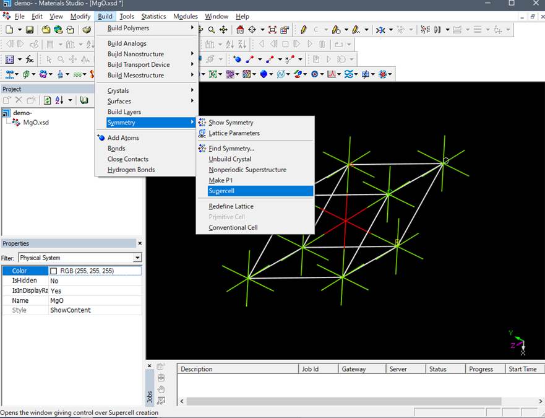The width and height of the screenshot is (545, 418).
Task: Open the Filter Physical System dropdown
Action: pos(137,258)
